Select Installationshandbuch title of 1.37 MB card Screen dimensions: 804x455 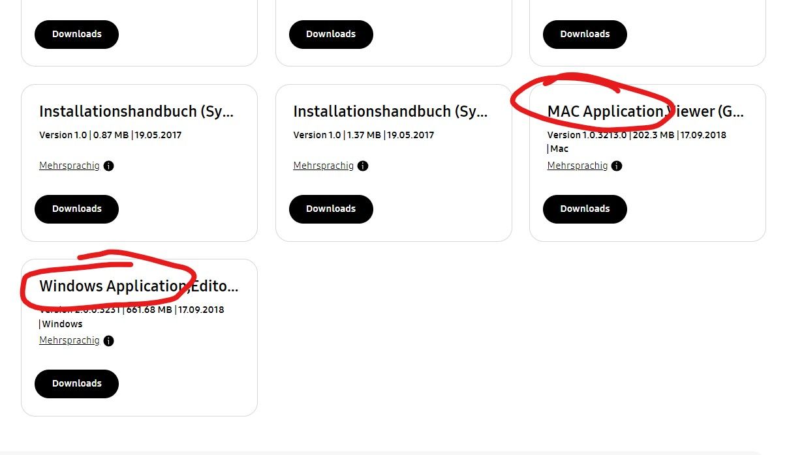click(x=390, y=111)
